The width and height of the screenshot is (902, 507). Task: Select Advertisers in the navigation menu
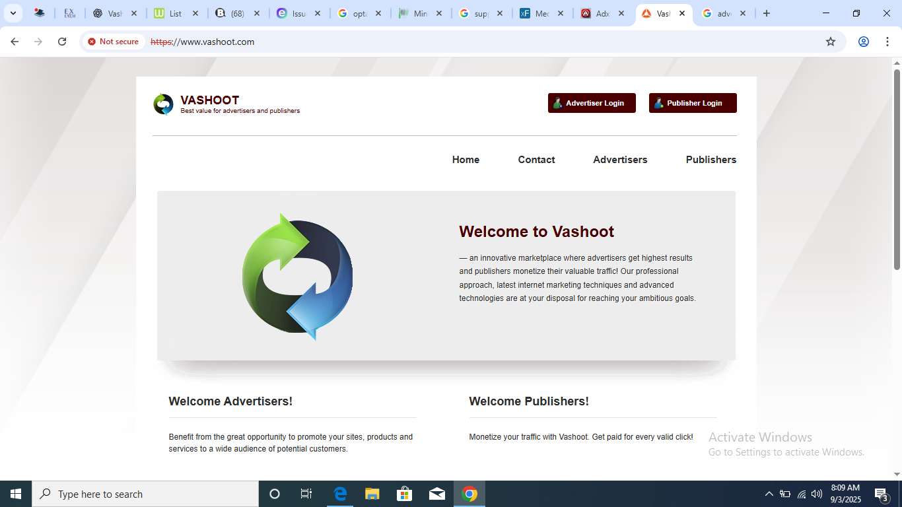tap(620, 160)
